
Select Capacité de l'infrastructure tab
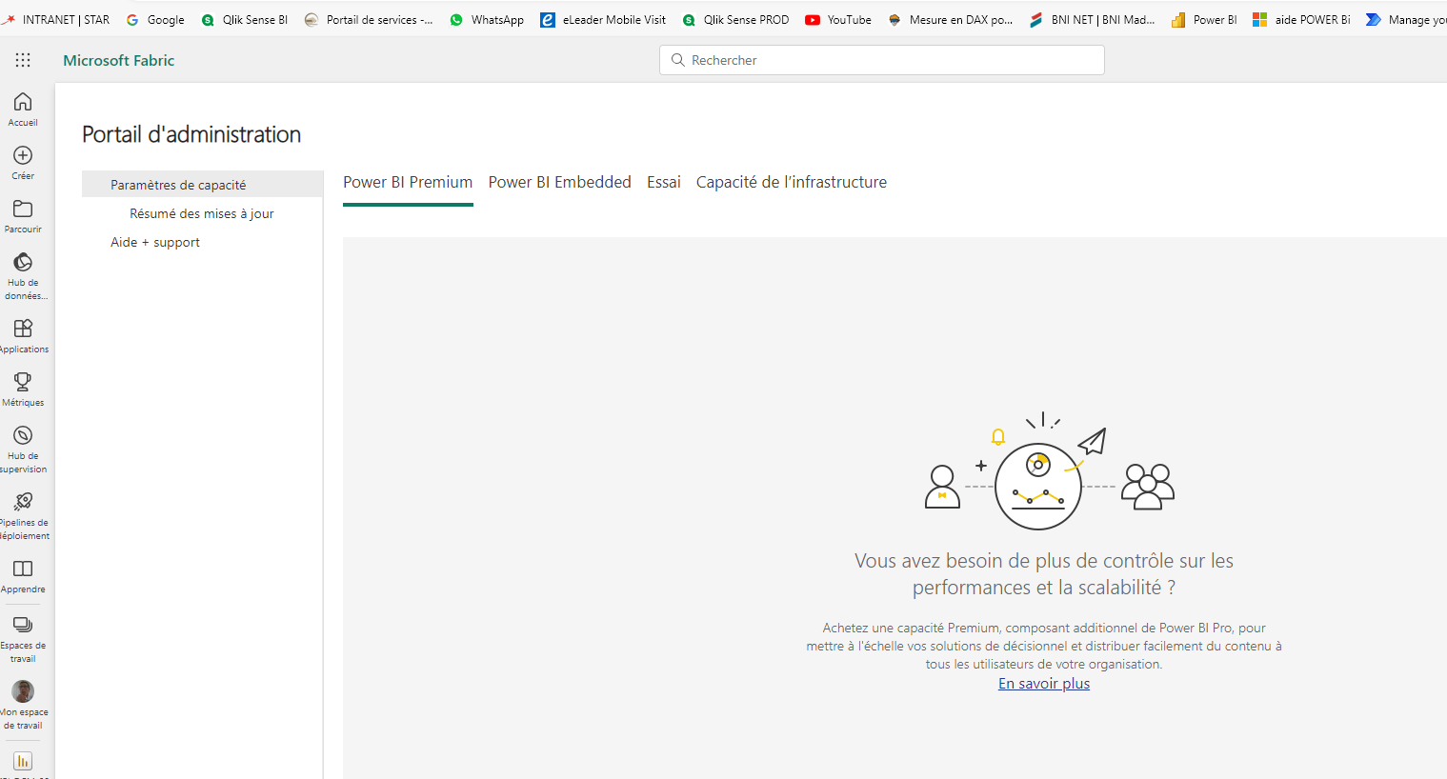pos(792,182)
